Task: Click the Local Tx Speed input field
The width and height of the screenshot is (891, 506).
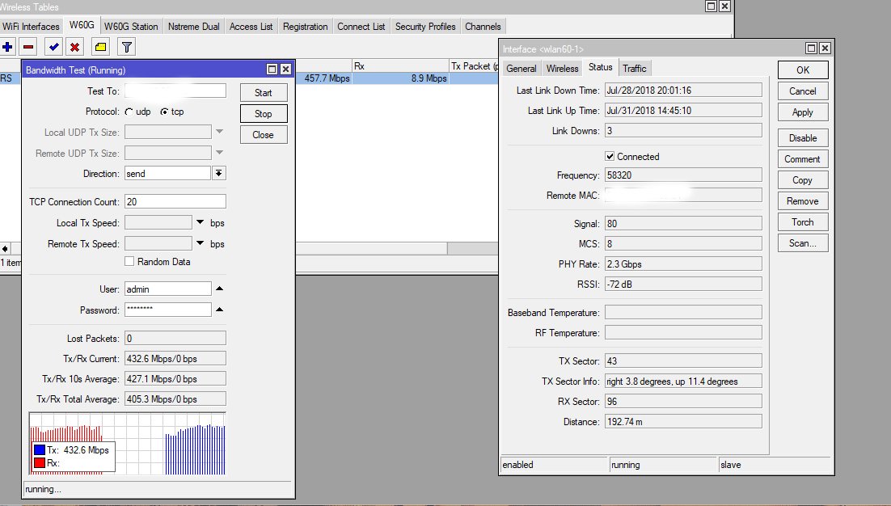Action: (x=158, y=222)
